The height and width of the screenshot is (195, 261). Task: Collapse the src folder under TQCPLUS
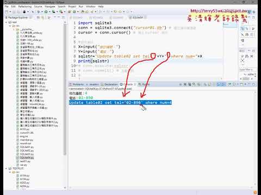click(x=10, y=172)
